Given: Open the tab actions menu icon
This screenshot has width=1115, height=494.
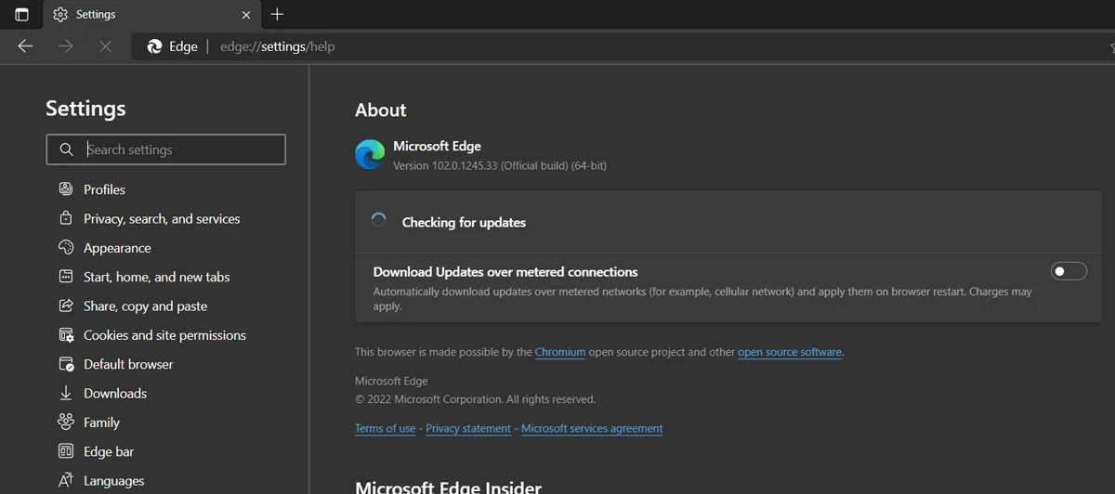Looking at the screenshot, I should 21,14.
